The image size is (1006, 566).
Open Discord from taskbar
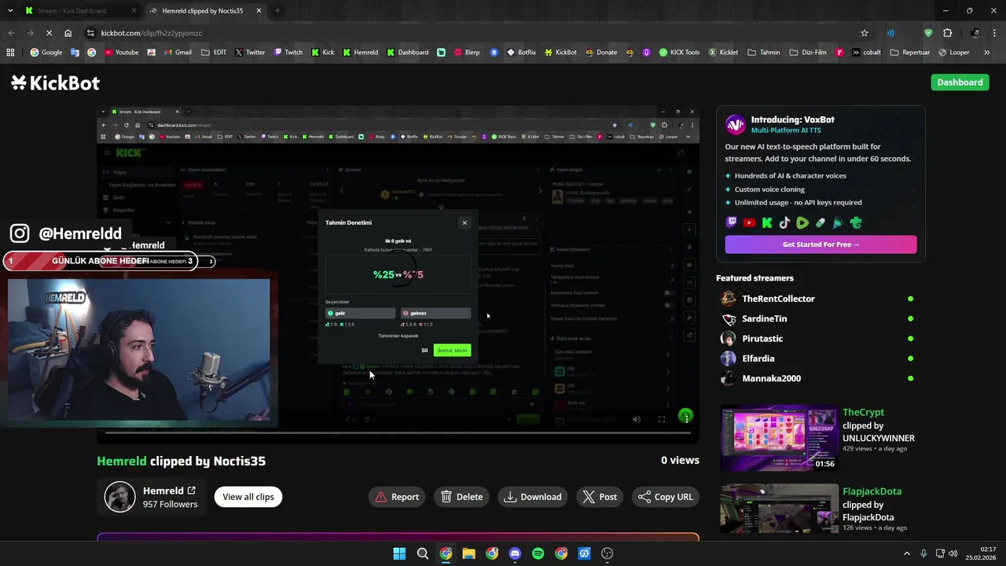[x=515, y=553]
